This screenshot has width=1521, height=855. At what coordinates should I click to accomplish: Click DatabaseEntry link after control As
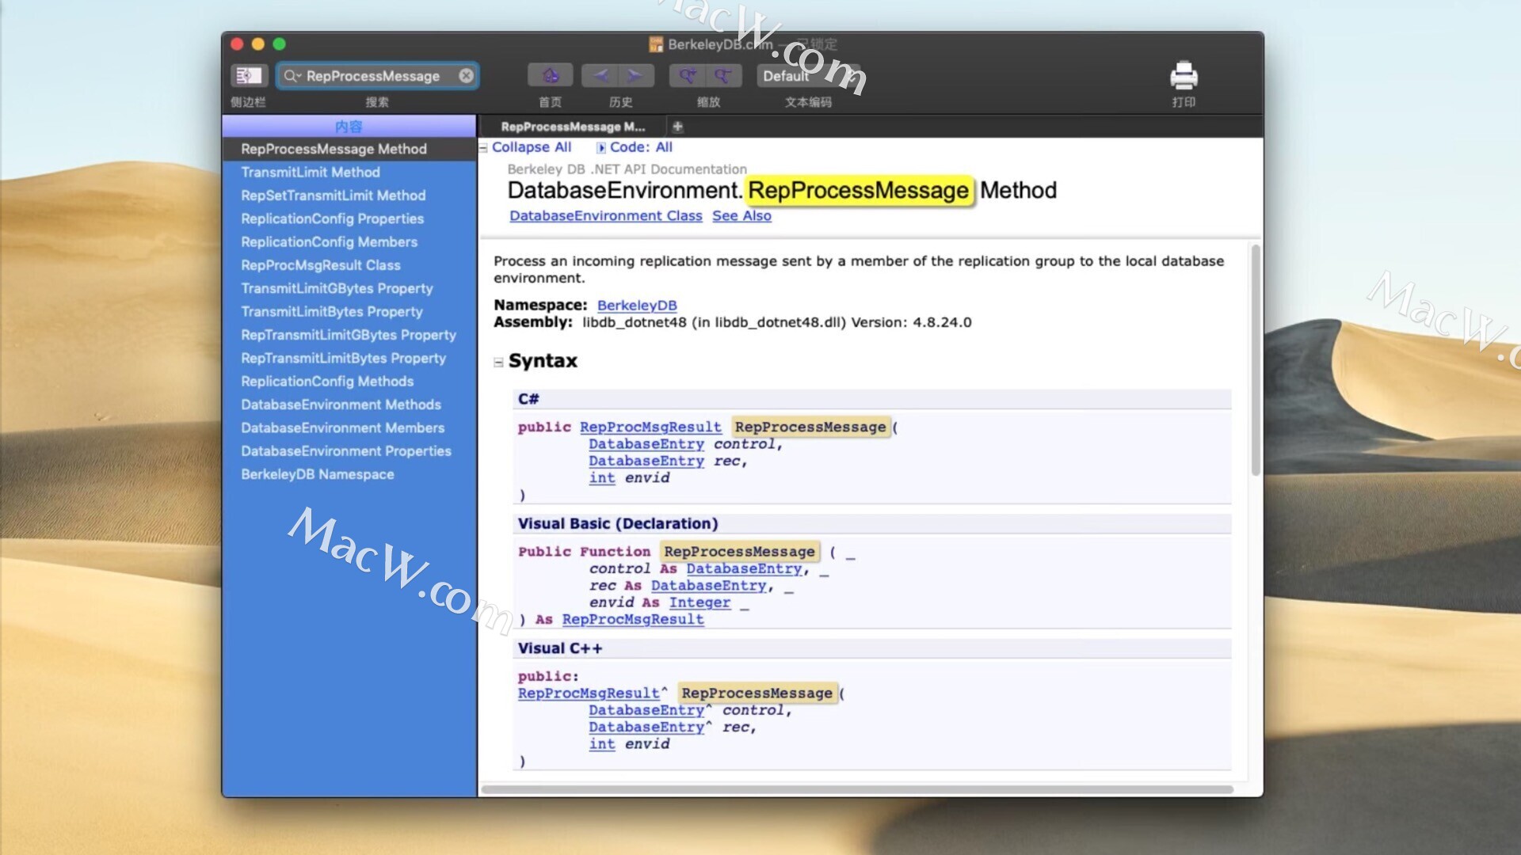click(744, 568)
